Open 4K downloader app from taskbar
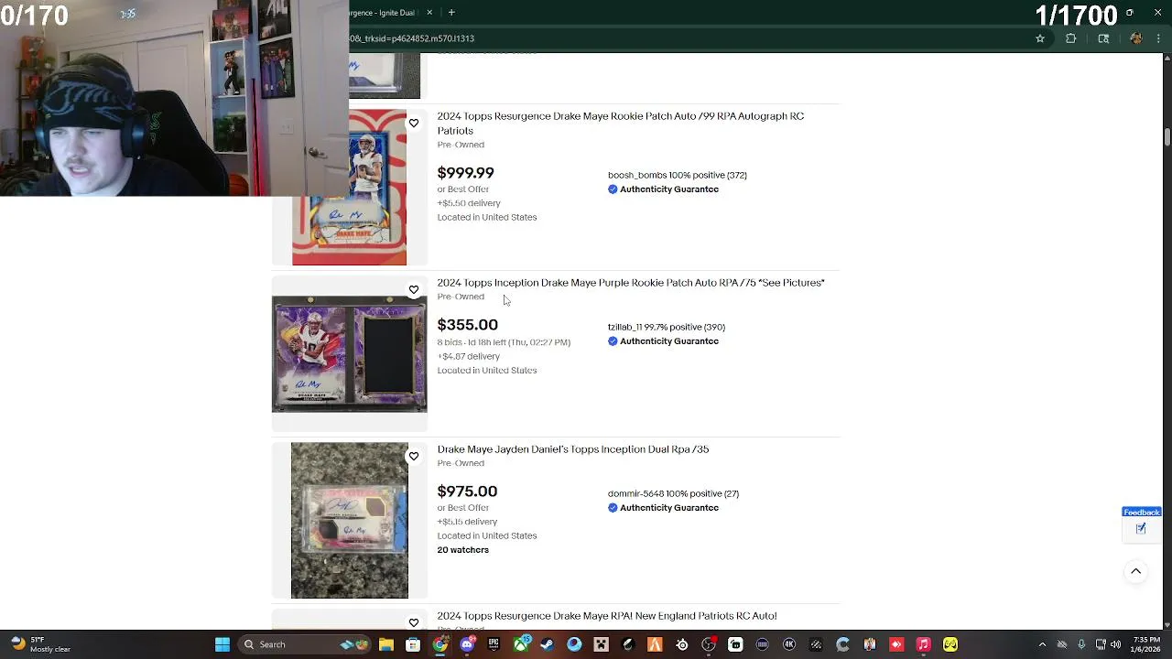The image size is (1172, 659). click(789, 644)
